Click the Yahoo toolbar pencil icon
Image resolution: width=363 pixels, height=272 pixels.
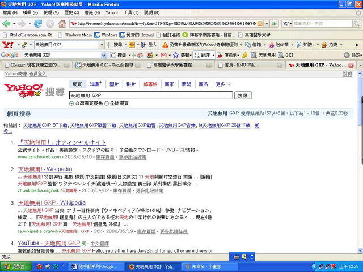(x=24, y=45)
